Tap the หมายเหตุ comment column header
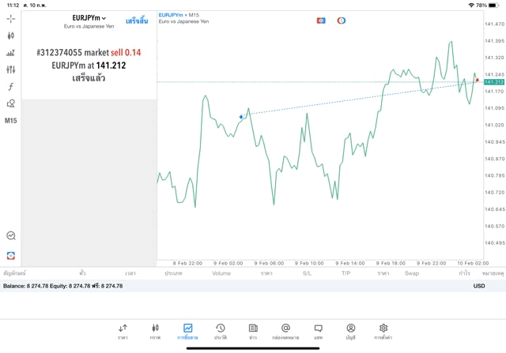This screenshot has width=506, height=353. coord(493,273)
